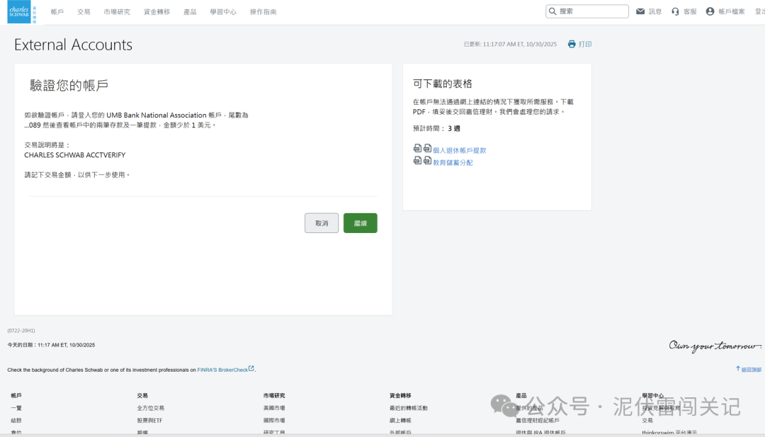Open the 資金轉移 menu
765x437 pixels.
pyautogui.click(x=157, y=11)
